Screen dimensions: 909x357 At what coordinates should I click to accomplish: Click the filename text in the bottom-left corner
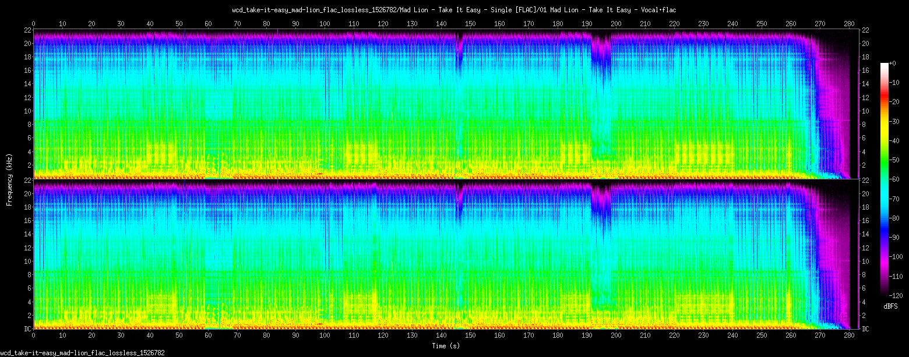pos(82,353)
